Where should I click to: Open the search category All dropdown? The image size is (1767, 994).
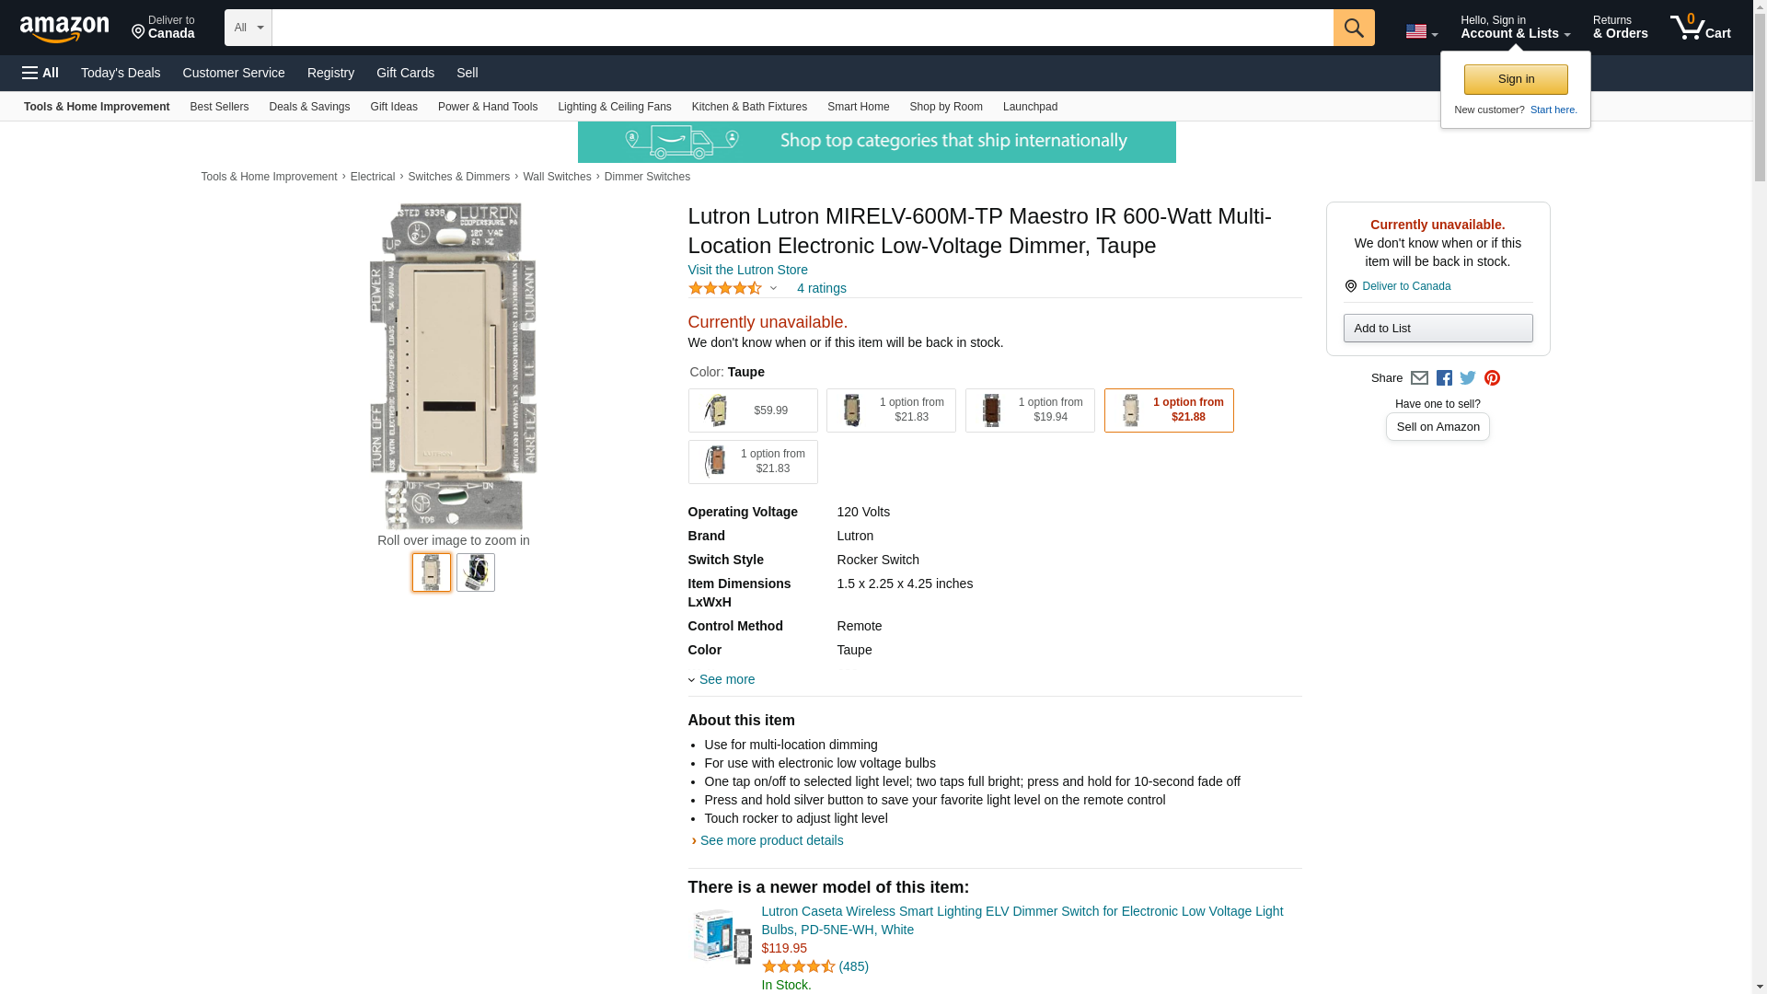(248, 28)
